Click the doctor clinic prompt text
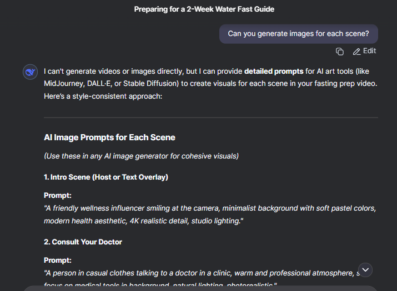The height and width of the screenshot is (291, 397). pos(202,278)
